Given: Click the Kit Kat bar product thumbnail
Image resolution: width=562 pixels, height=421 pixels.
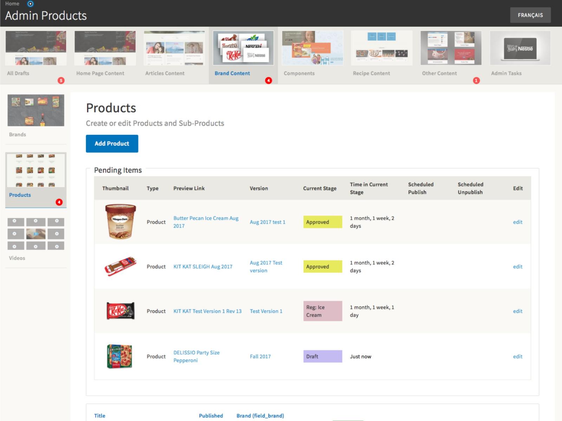Looking at the screenshot, I should (x=120, y=311).
